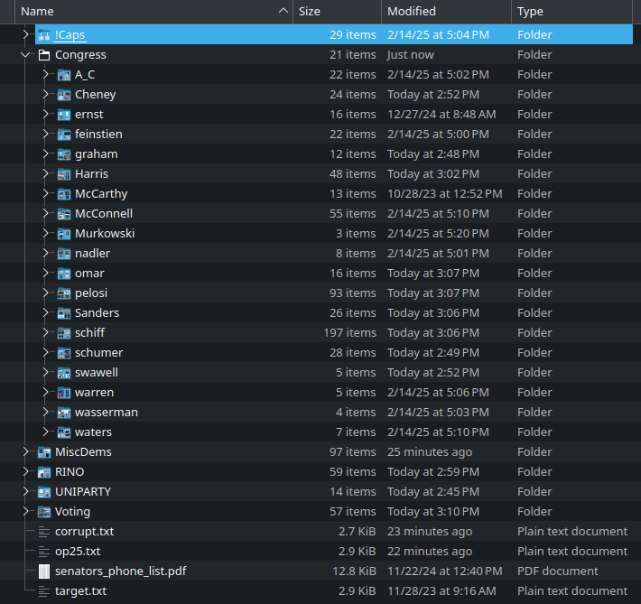Viewport: 641px width, 604px height.
Task: Click the corrupt.txt text file icon
Action: tap(44, 532)
